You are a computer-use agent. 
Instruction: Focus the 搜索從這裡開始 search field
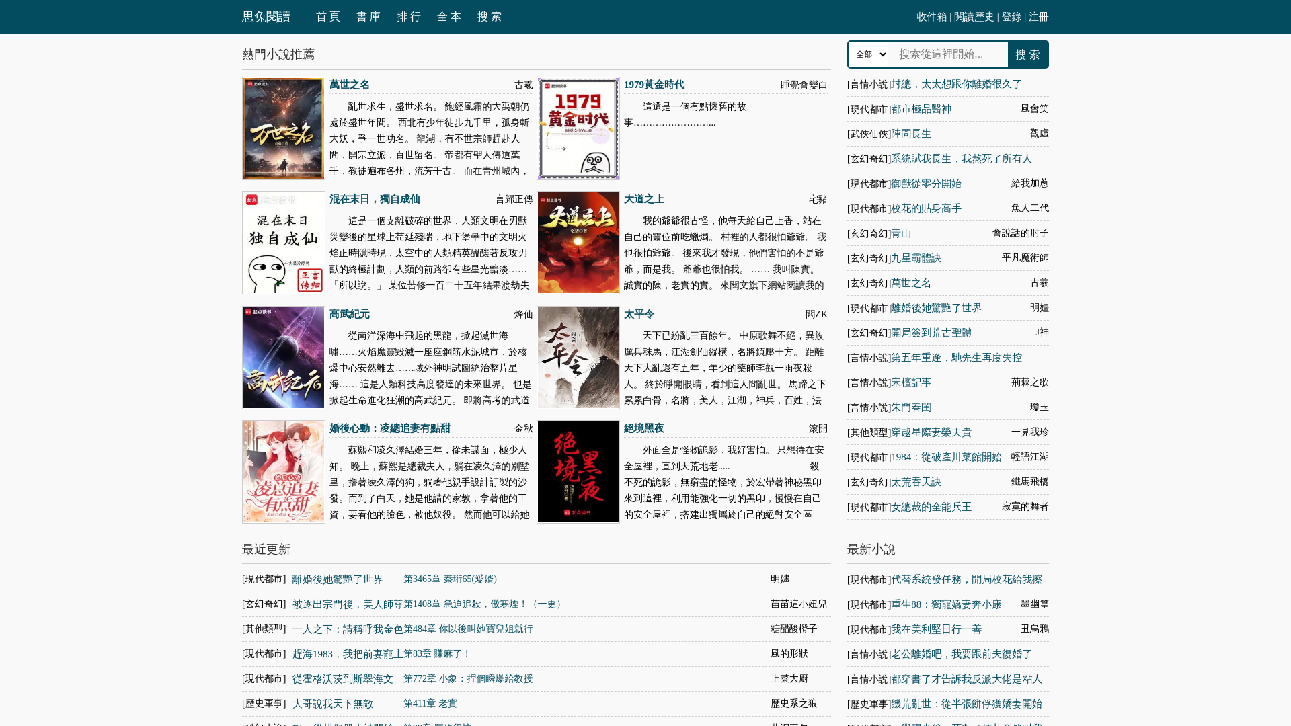pyautogui.click(x=949, y=54)
